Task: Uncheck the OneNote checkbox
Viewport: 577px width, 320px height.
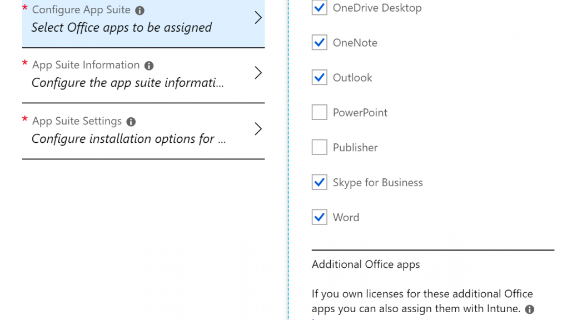Action: pos(320,42)
